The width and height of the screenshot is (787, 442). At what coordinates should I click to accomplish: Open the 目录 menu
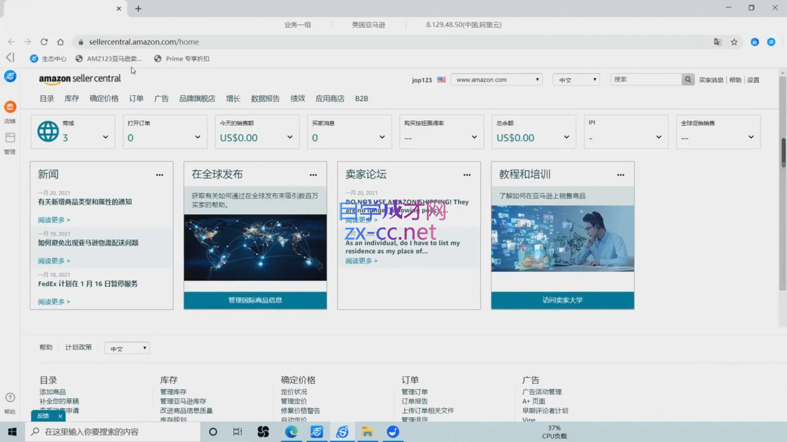(x=47, y=98)
